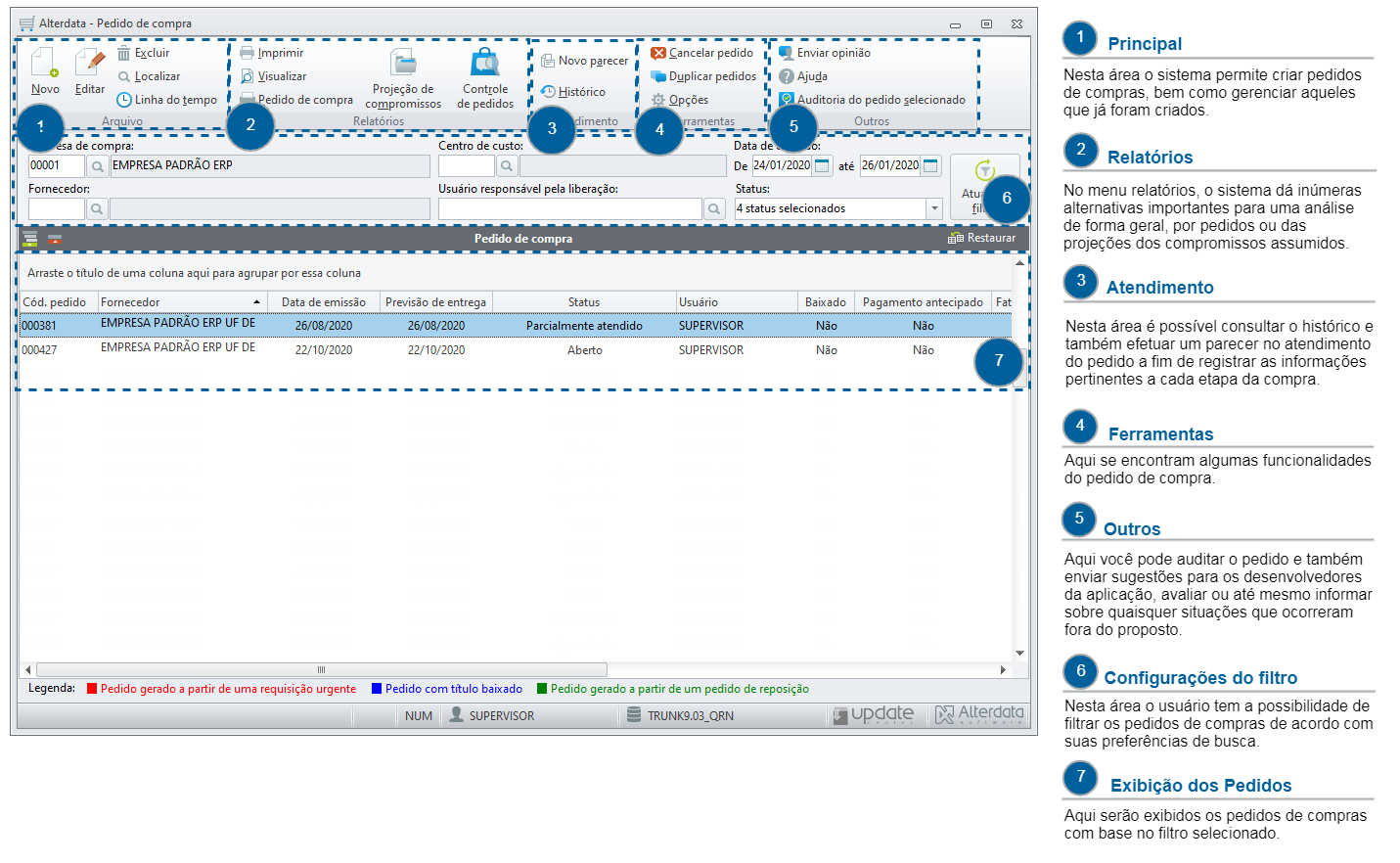1400x863 pixels.
Task: Click the Fornecedor code field
Action: pyautogui.click(x=57, y=208)
